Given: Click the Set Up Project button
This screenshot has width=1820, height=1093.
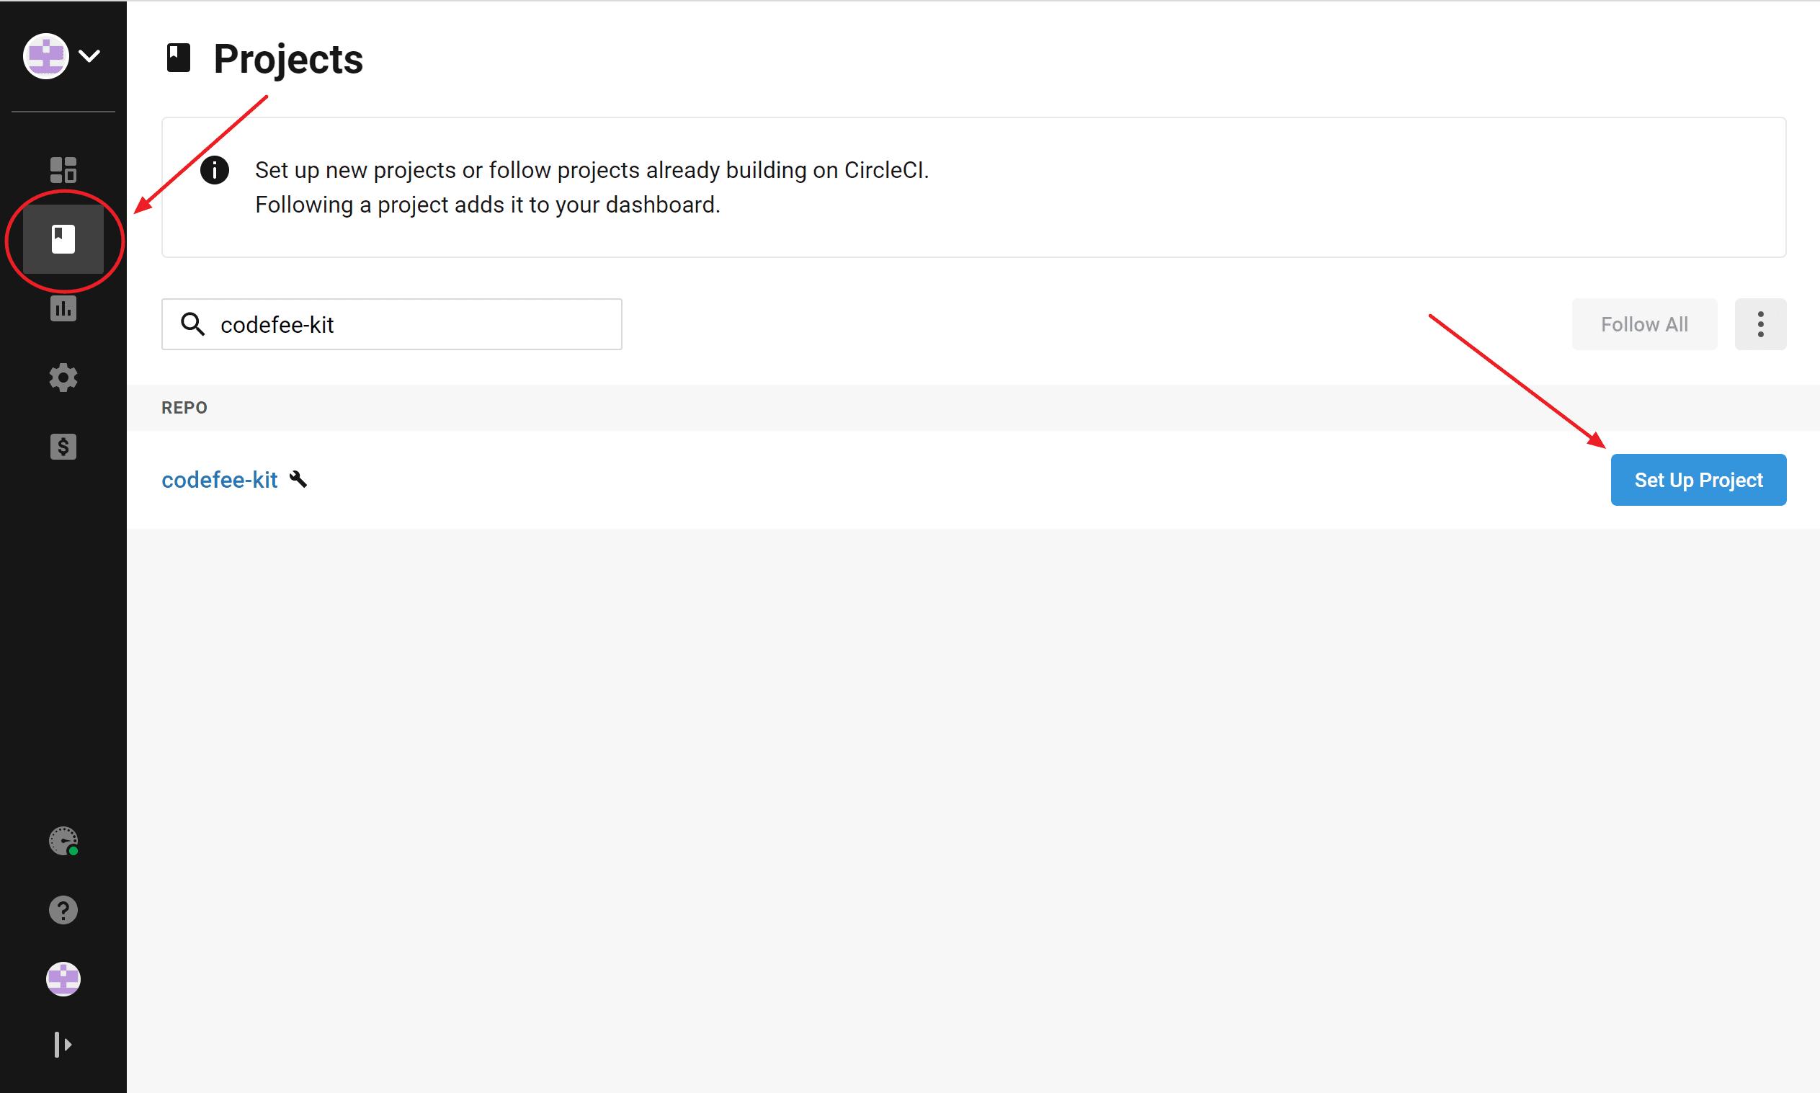Looking at the screenshot, I should point(1698,480).
